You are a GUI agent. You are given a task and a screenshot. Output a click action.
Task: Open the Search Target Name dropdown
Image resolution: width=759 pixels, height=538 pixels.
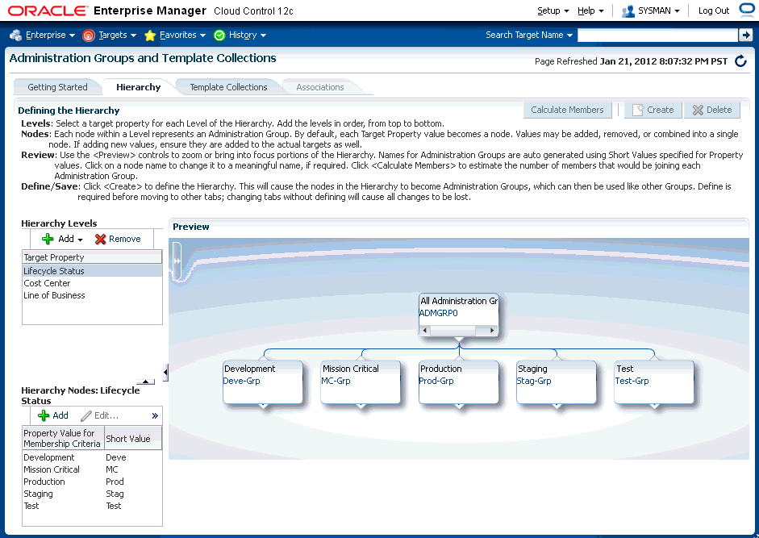(x=529, y=35)
